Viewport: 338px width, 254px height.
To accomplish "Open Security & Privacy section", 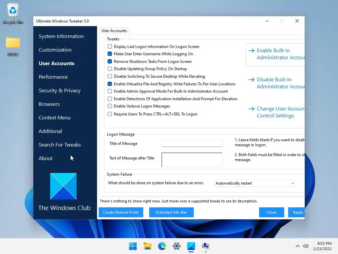I will point(59,91).
